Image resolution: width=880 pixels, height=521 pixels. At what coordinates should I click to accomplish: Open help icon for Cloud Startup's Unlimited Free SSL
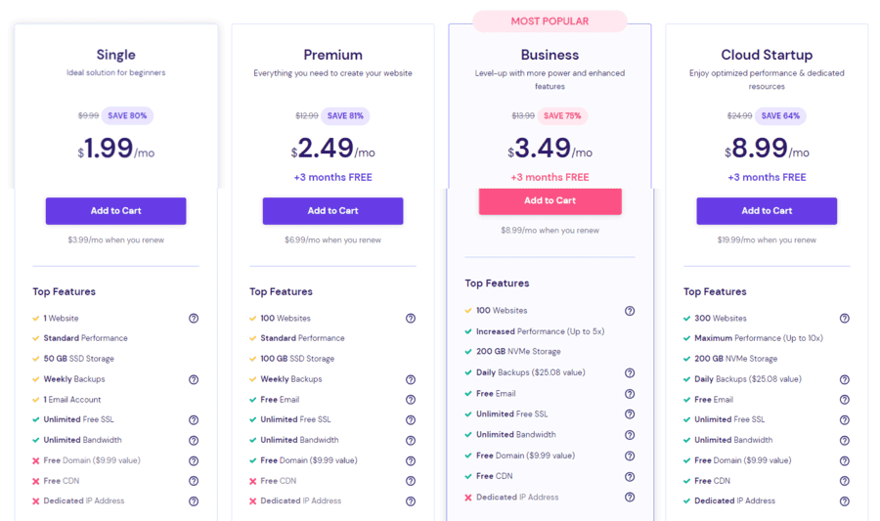point(845,420)
